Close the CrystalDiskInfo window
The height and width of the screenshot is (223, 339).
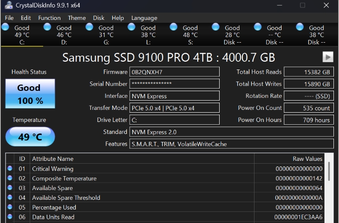[x=326, y=5]
